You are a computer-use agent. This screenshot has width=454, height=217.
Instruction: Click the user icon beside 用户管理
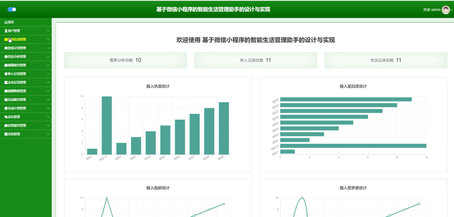tap(6, 31)
